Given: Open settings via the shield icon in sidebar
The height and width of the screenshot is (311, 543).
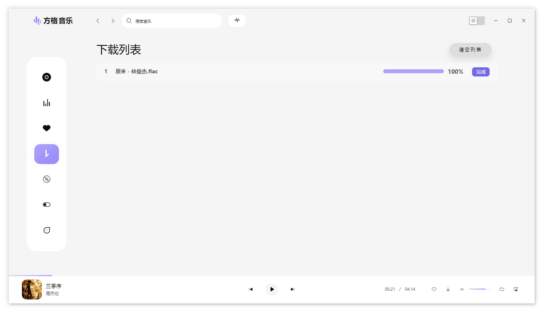Looking at the screenshot, I should [47, 230].
